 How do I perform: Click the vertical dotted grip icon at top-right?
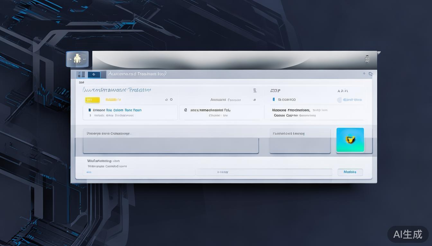367,59
